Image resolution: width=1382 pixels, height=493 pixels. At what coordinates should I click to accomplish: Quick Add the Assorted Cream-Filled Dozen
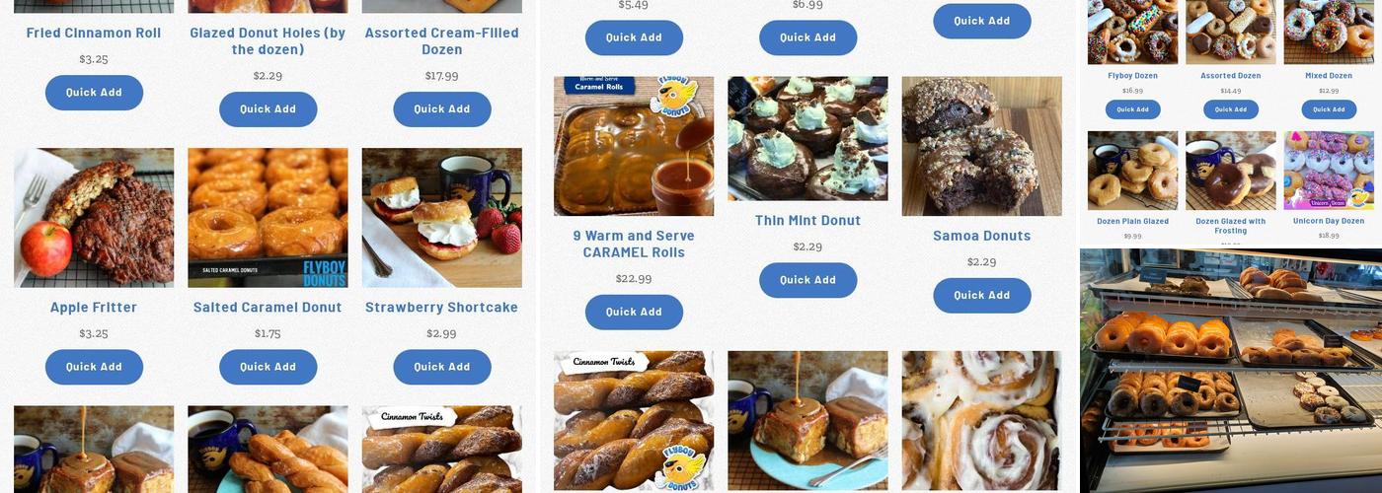click(x=441, y=109)
